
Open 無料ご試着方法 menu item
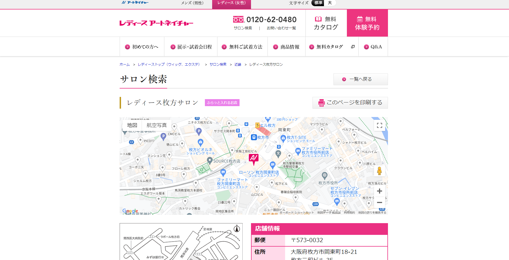(x=242, y=47)
